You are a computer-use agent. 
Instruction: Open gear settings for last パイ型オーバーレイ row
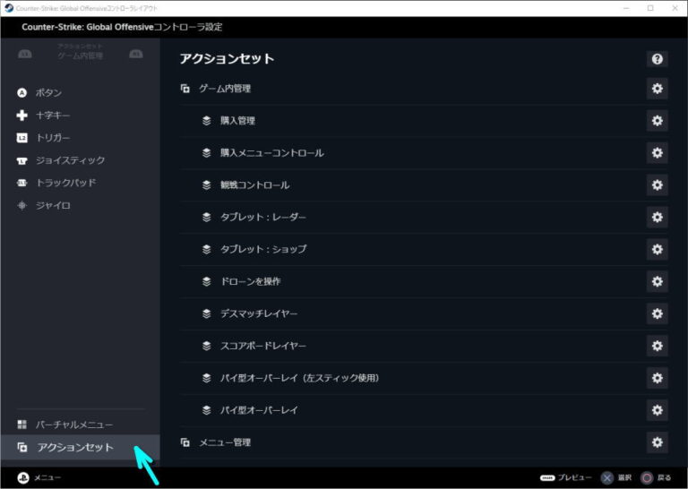[657, 410]
